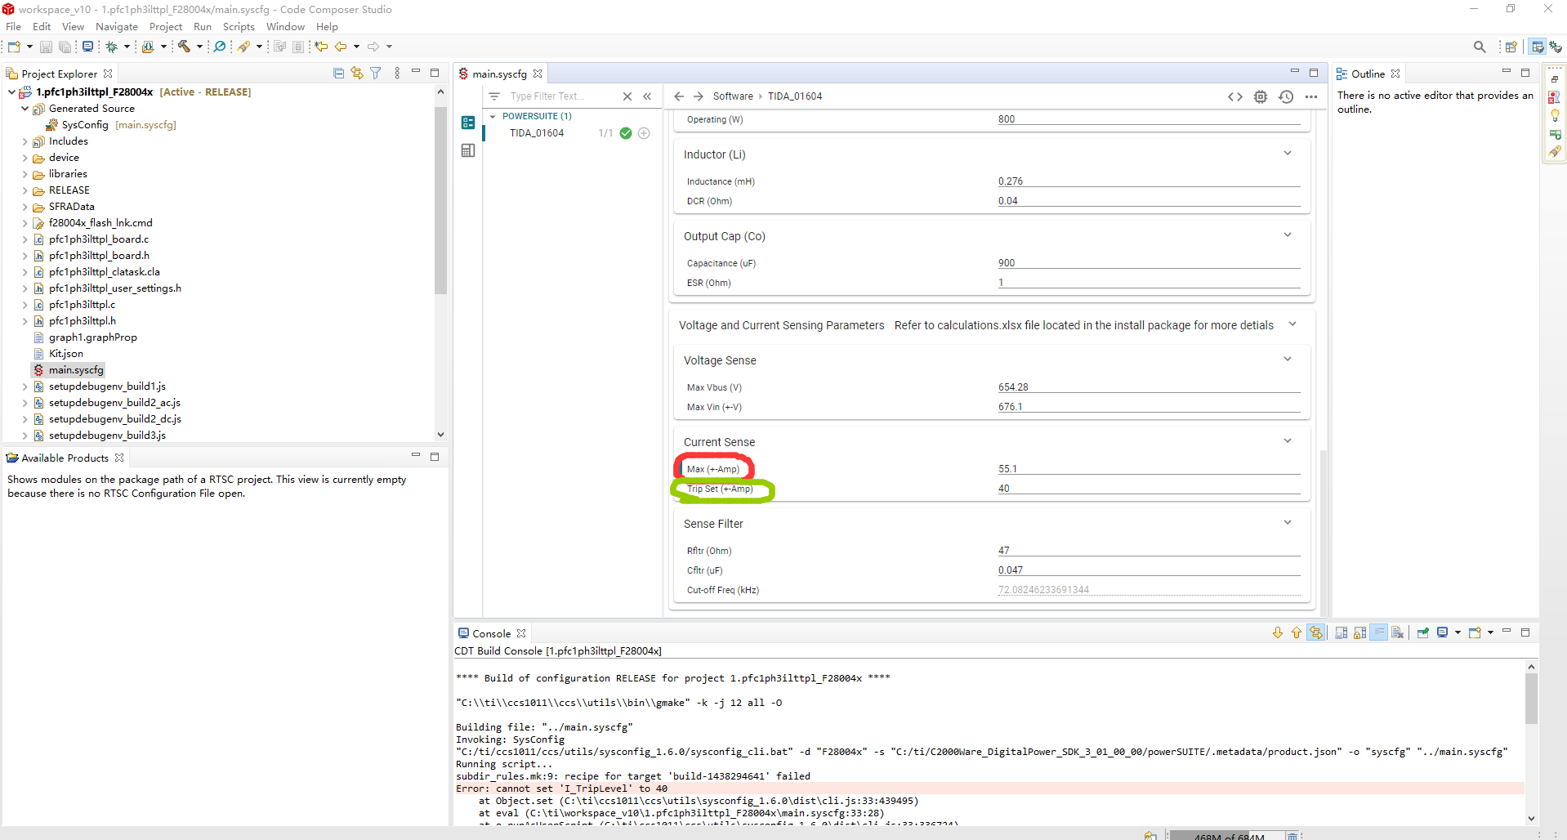Clear the SysConfig filter text
Viewport: 1567px width, 840px height.
[x=627, y=96]
